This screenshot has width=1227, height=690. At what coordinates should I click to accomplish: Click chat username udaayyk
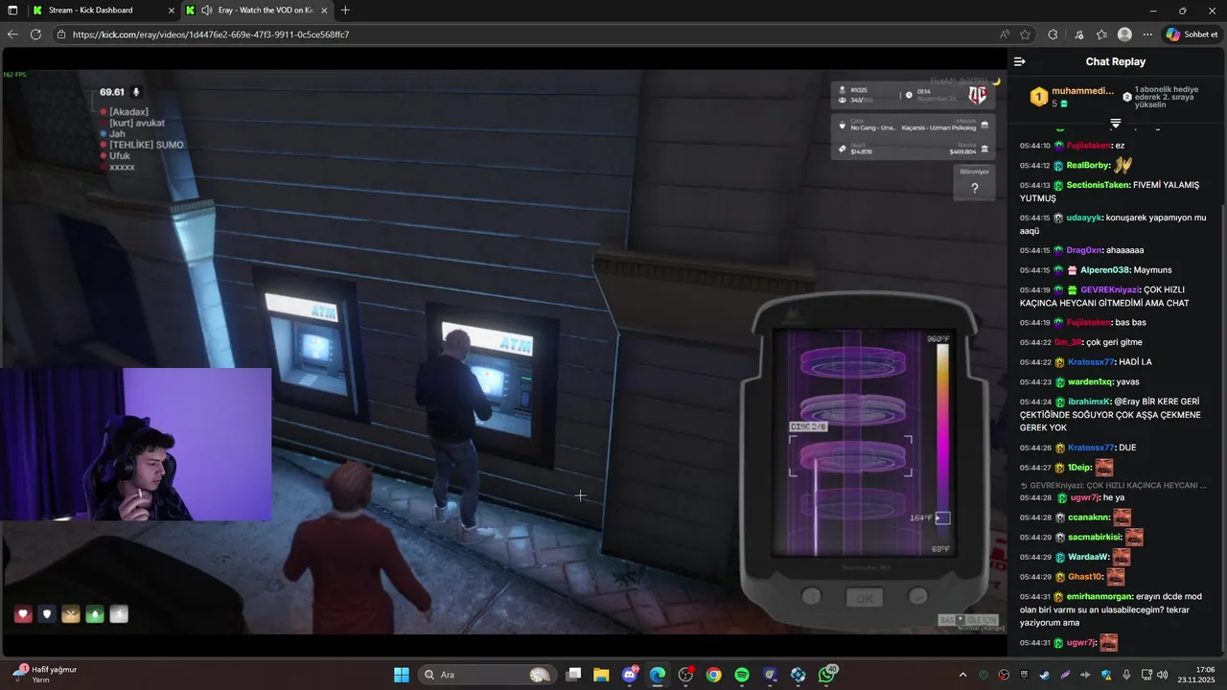point(1083,218)
